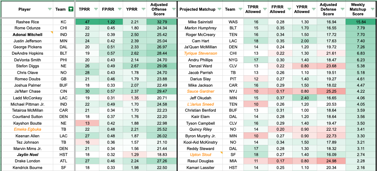377x171 pixels.
Task: Select the red 25.25 defense score cell
Action: (328, 91)
